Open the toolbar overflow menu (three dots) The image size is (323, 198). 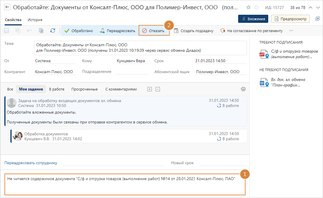pyautogui.click(x=291, y=31)
